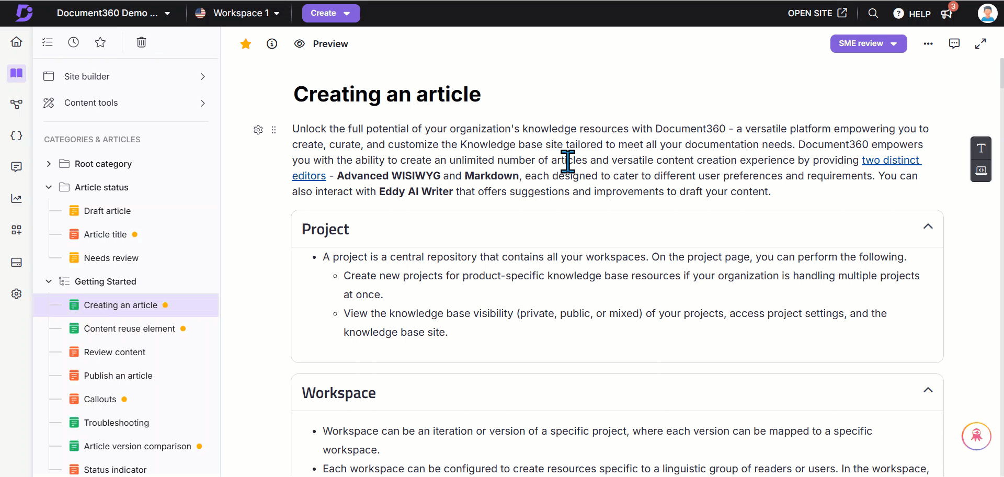Open the article information icon
Image resolution: width=1004 pixels, height=477 pixels.
(272, 44)
